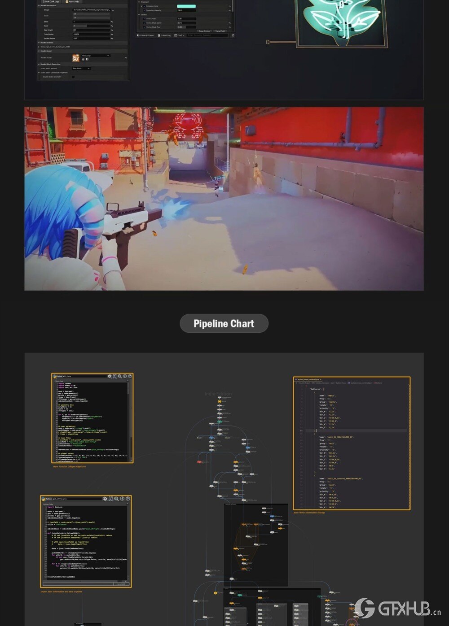The image size is (449, 626).
Task: Click the browse (...) icon next to the Mesh path
Action: pos(113,10)
